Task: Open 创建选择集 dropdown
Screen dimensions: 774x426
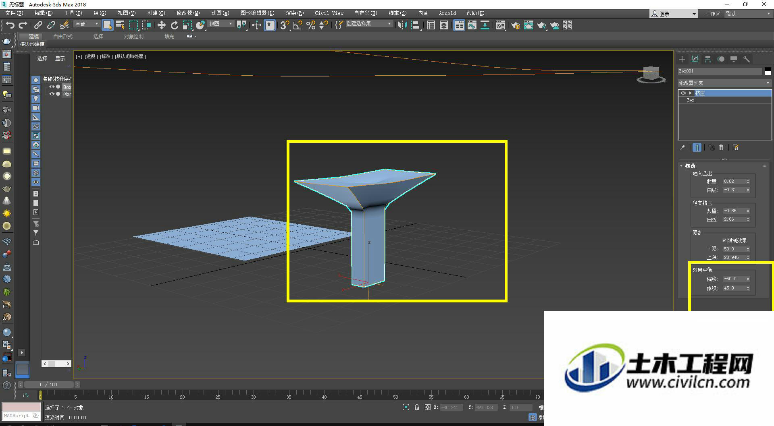Action: [369, 24]
